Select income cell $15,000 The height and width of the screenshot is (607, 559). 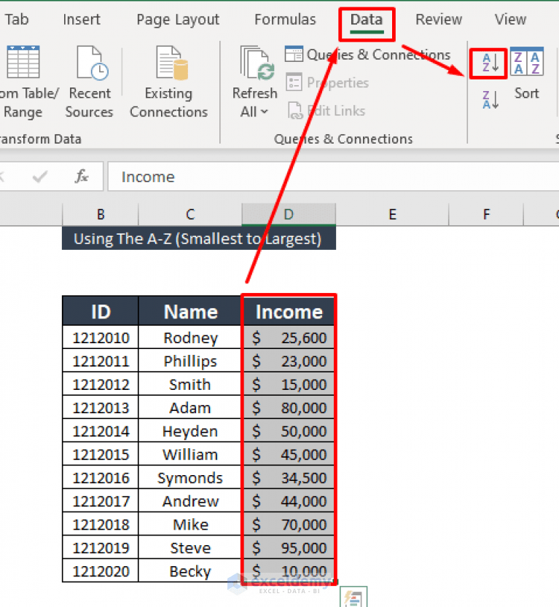289,384
